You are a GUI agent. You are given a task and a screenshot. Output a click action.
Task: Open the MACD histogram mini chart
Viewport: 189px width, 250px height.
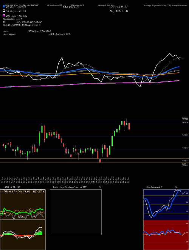[23, 235]
